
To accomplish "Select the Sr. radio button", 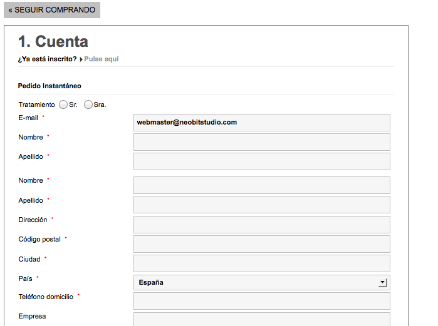I will click(x=63, y=104).
